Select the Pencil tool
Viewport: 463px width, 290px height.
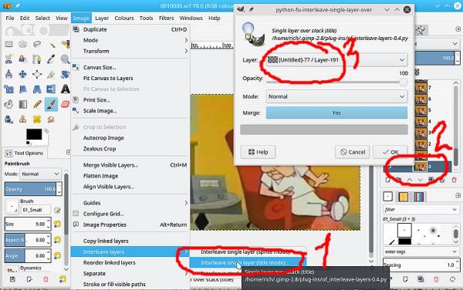click(37, 104)
